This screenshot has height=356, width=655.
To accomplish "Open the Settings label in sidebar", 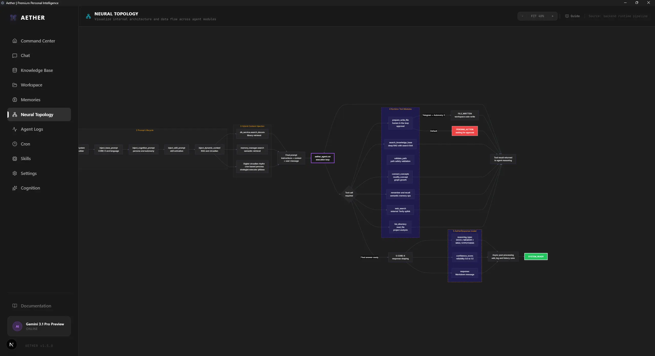I will pos(29,173).
